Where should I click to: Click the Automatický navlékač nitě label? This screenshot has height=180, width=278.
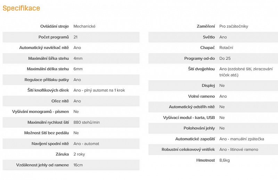(x=44, y=48)
